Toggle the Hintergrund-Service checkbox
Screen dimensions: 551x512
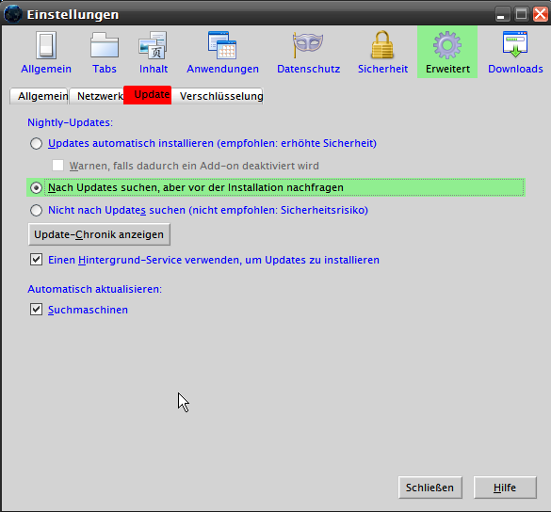[x=36, y=260]
